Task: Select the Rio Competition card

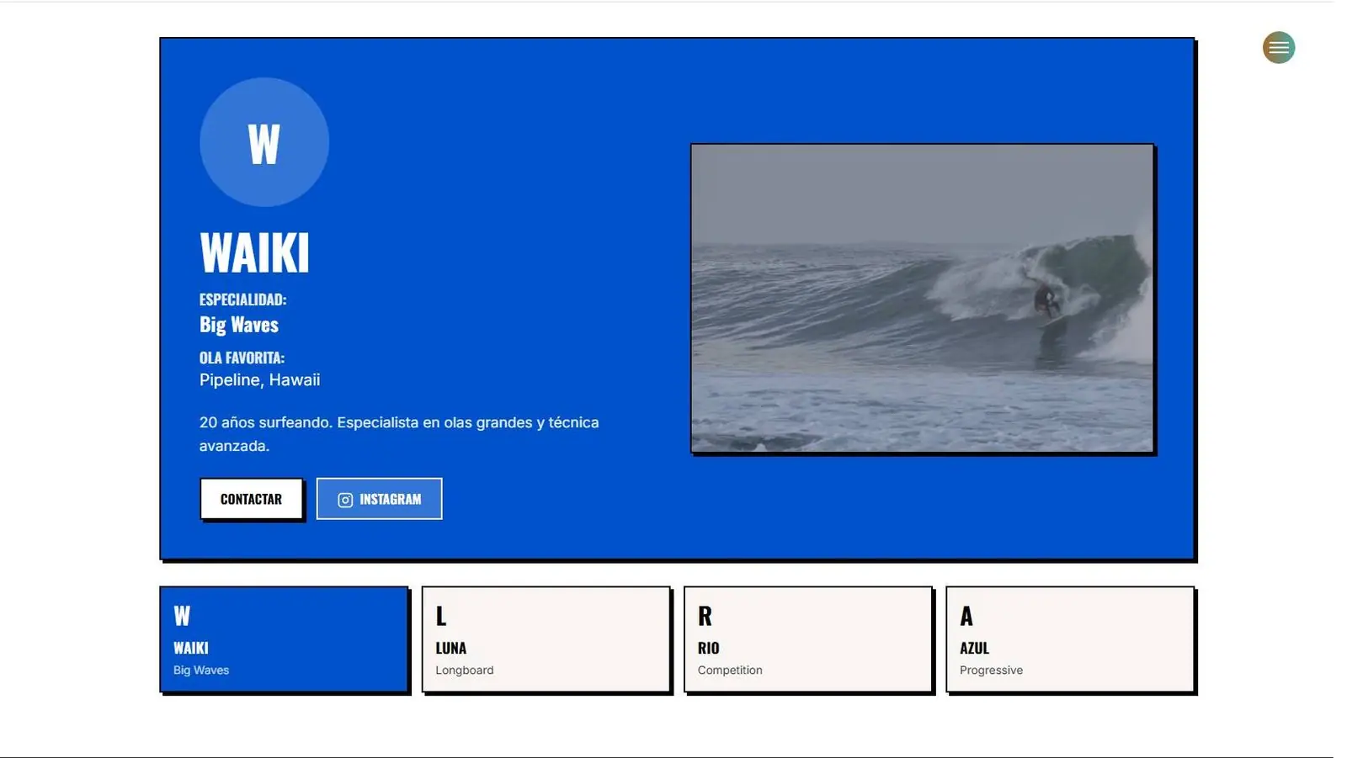Action: [x=808, y=639]
